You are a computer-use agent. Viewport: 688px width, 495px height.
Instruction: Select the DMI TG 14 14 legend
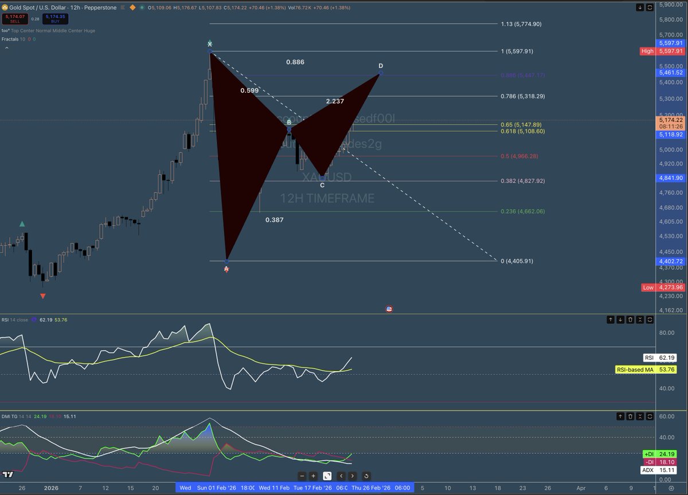click(x=15, y=417)
